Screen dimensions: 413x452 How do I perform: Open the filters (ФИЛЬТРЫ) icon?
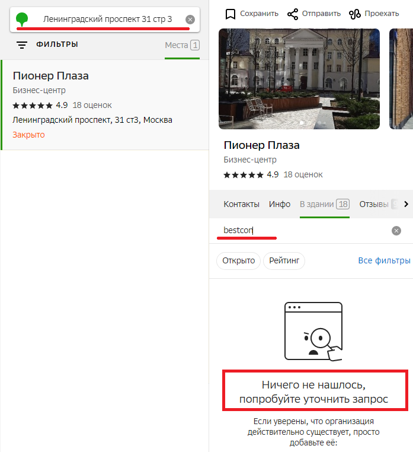(22, 44)
